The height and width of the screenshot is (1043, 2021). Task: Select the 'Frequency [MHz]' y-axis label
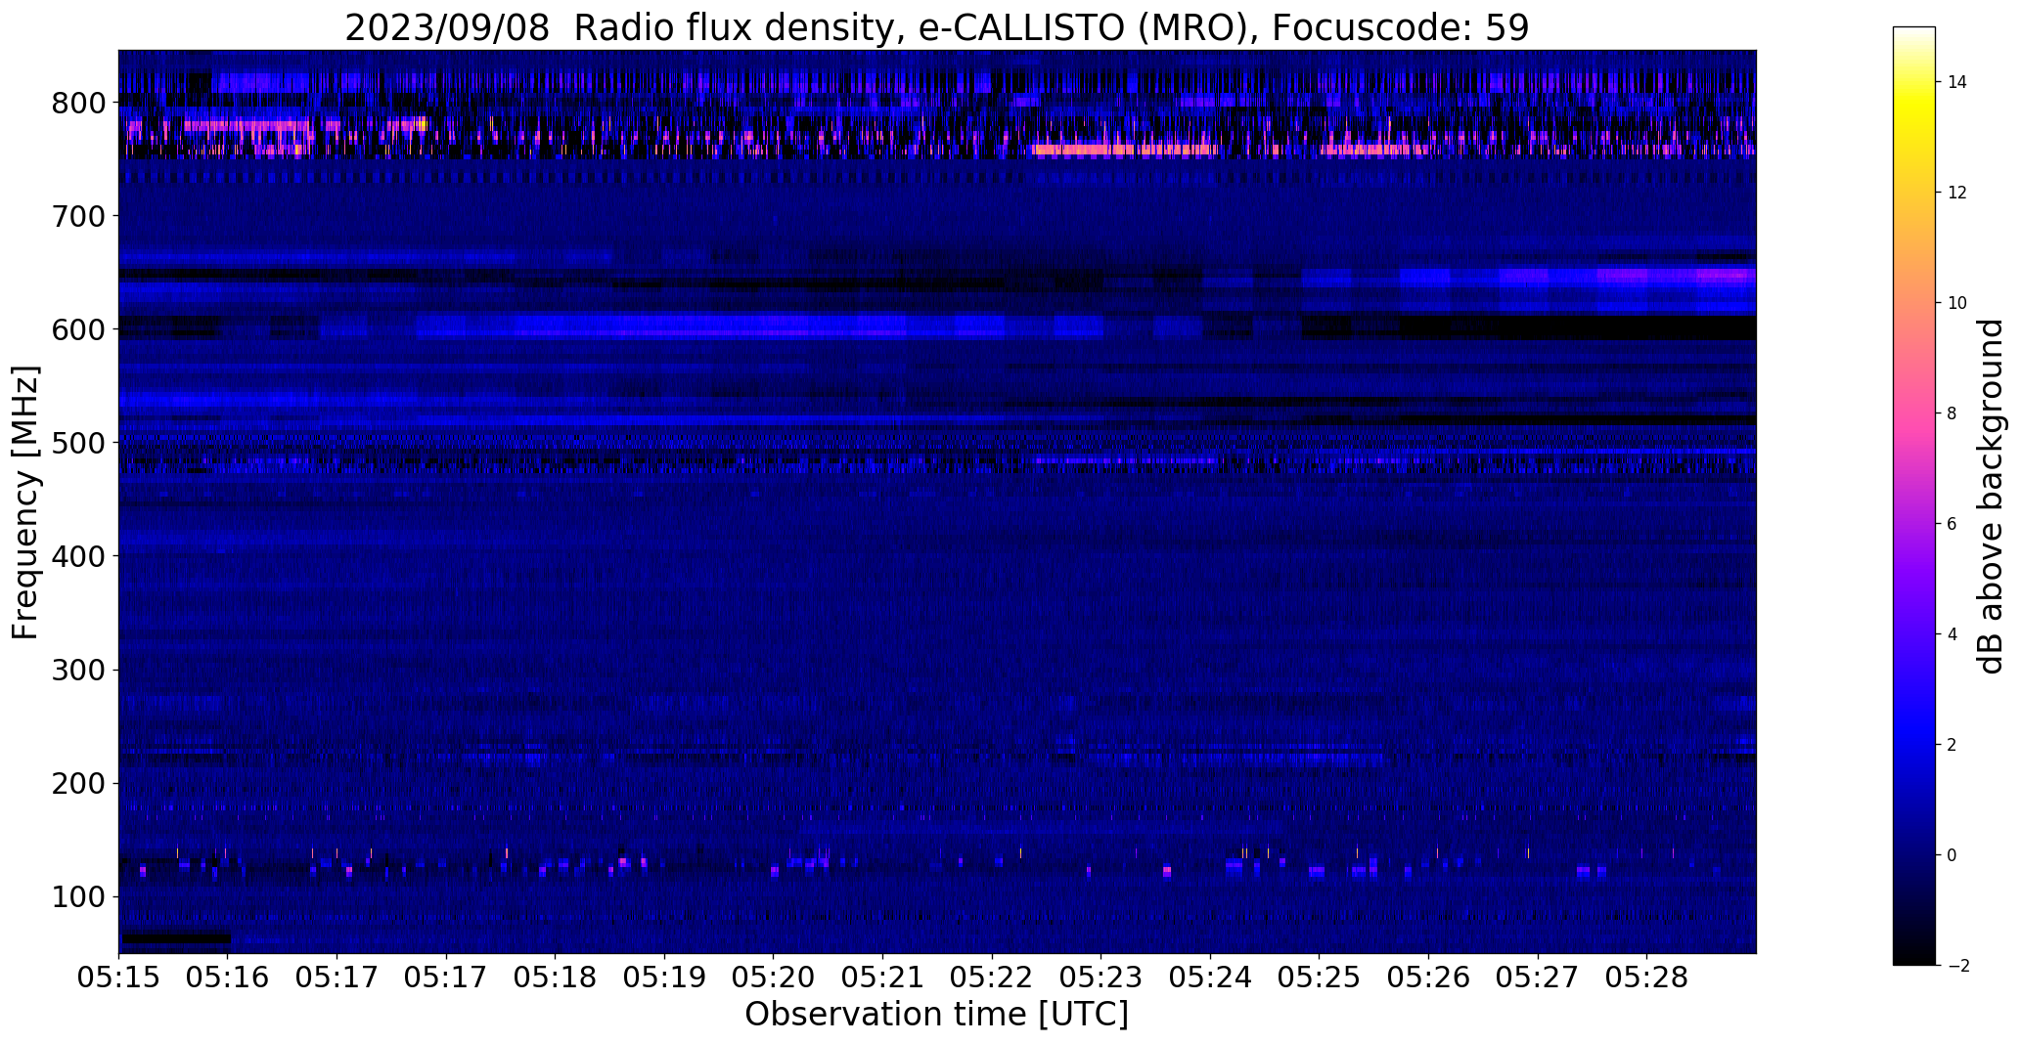click(x=25, y=502)
